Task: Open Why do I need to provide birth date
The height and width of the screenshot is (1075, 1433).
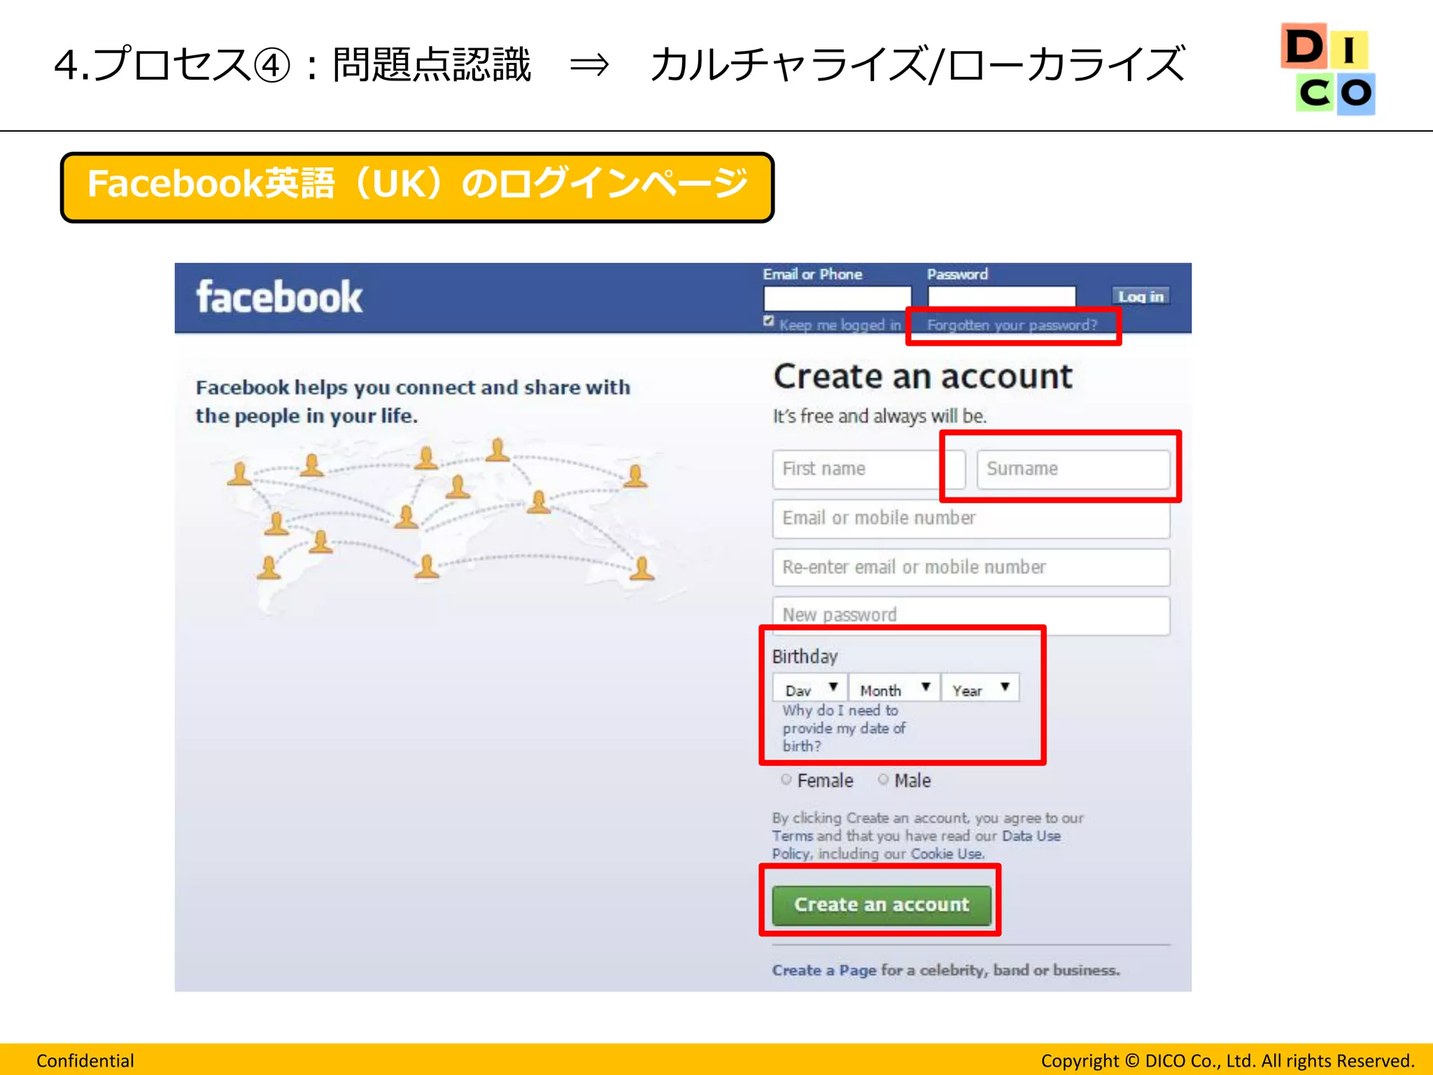Action: 843,729
